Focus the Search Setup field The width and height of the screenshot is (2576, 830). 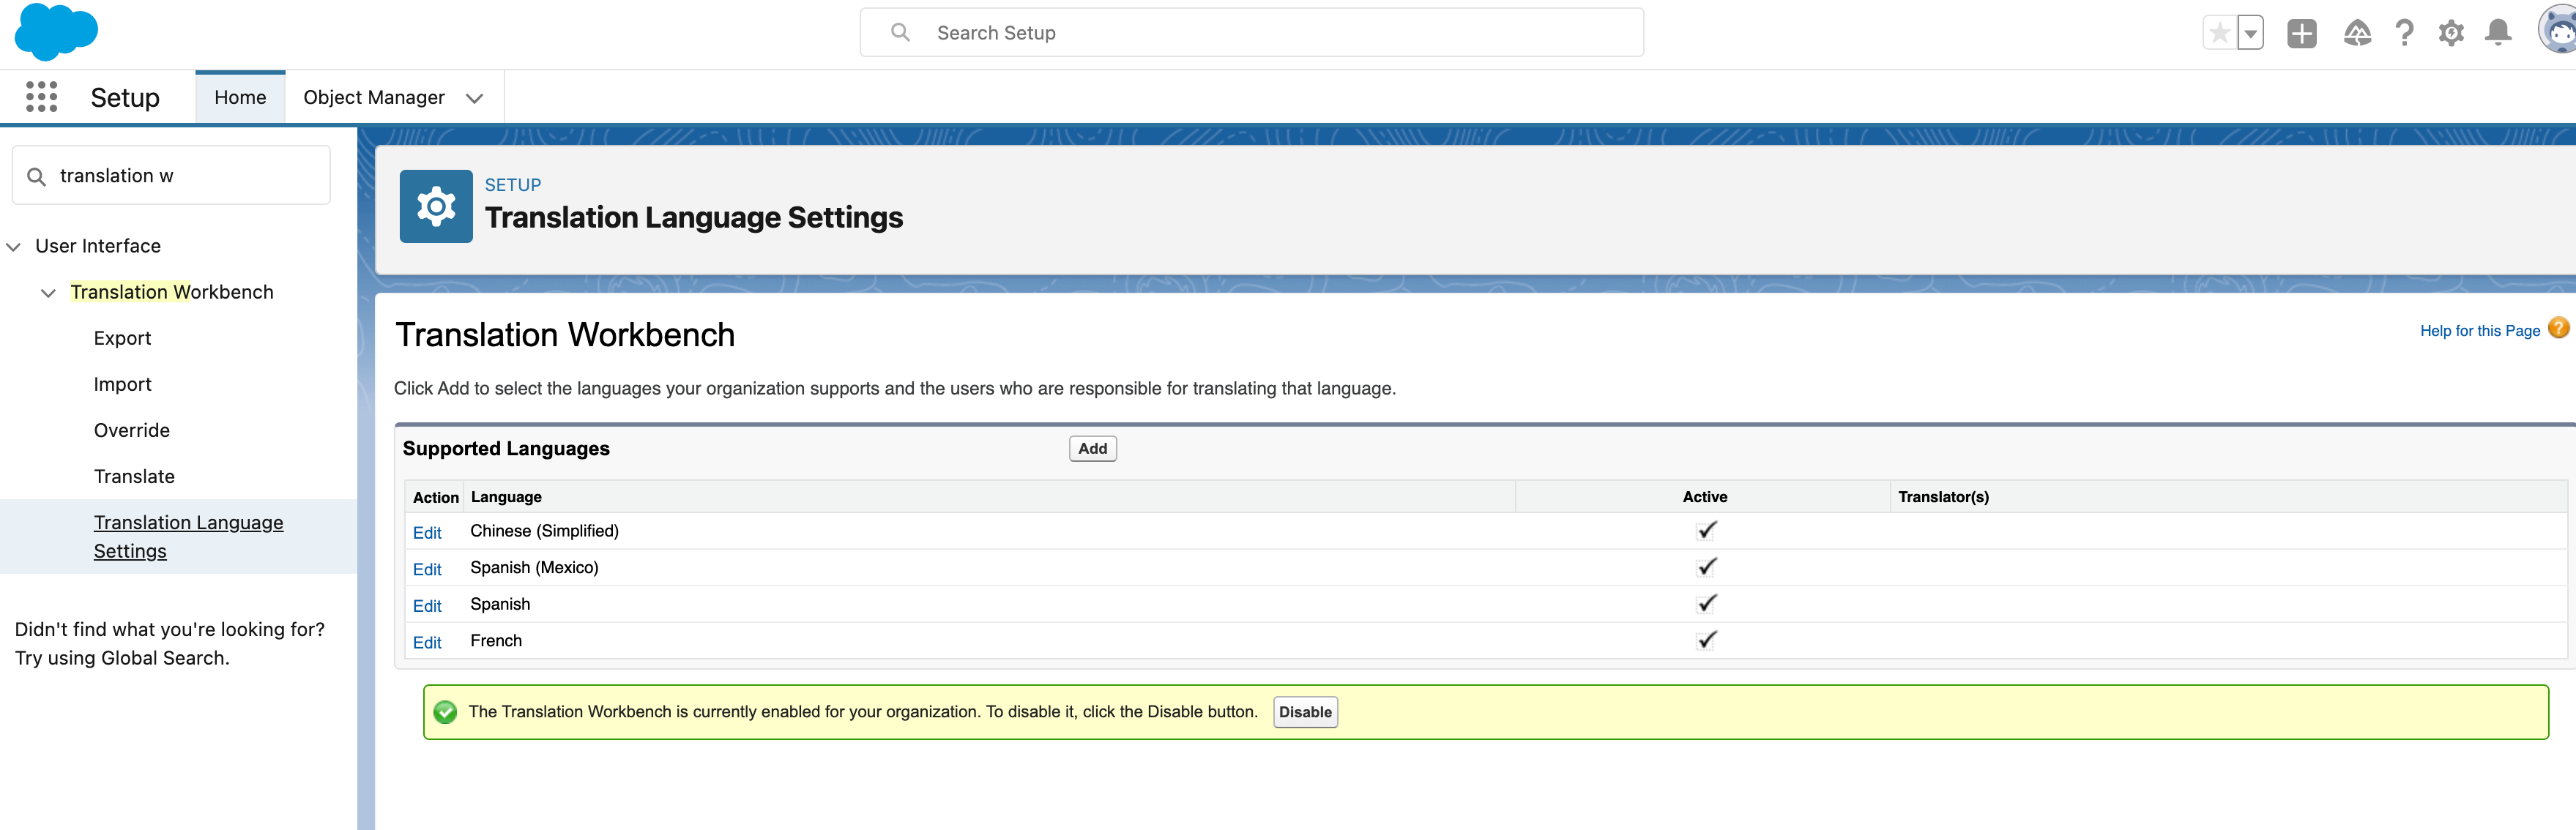coord(1251,32)
